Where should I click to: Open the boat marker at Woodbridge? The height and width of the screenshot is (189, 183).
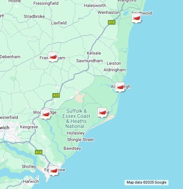pyautogui.click(x=45, y=114)
